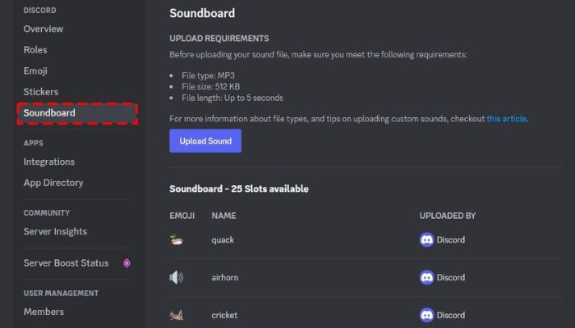Select the quack sound name
575x328 pixels.
click(223, 240)
